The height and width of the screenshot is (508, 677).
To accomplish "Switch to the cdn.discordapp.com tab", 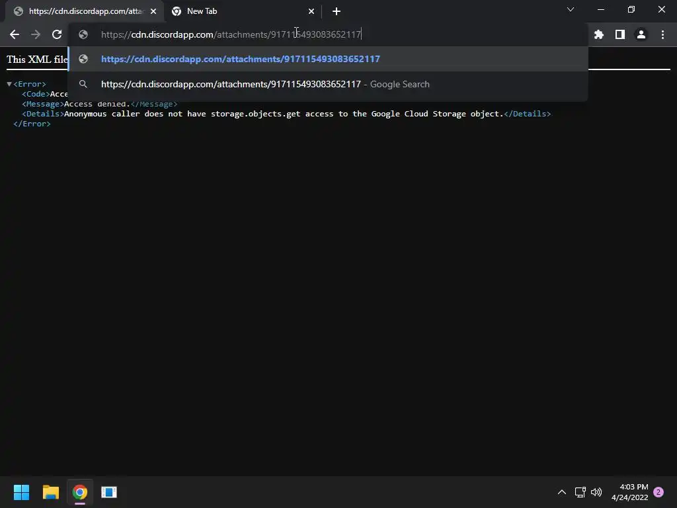I will (85, 11).
